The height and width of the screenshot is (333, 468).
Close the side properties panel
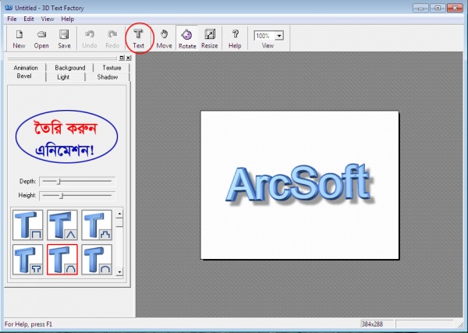[x=128, y=58]
